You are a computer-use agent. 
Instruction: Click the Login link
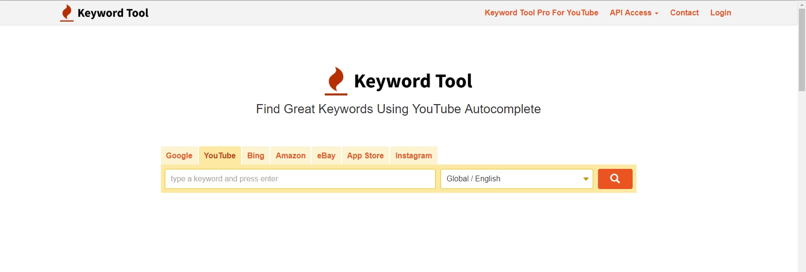tap(721, 13)
